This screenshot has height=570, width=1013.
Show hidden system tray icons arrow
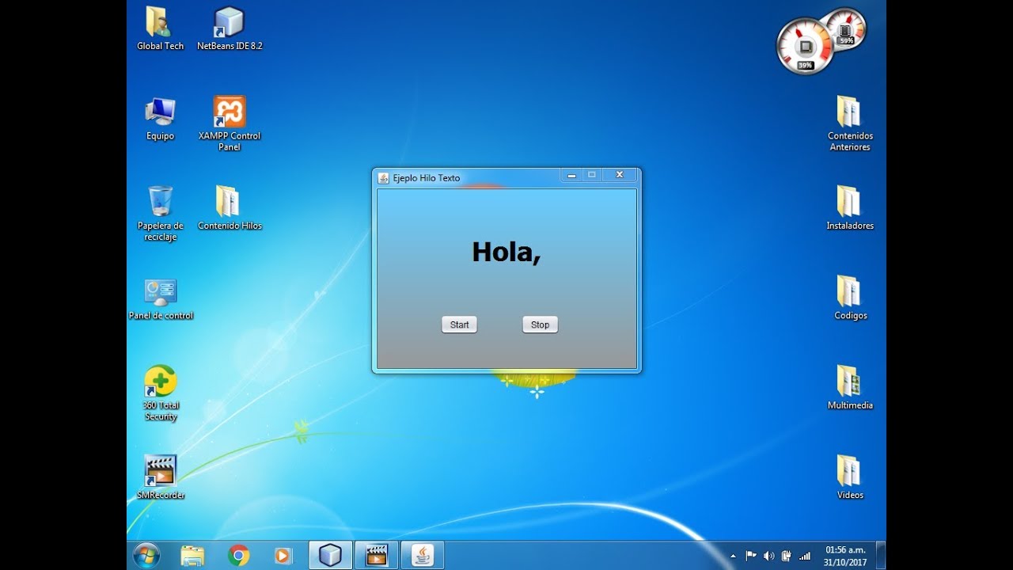click(x=733, y=557)
